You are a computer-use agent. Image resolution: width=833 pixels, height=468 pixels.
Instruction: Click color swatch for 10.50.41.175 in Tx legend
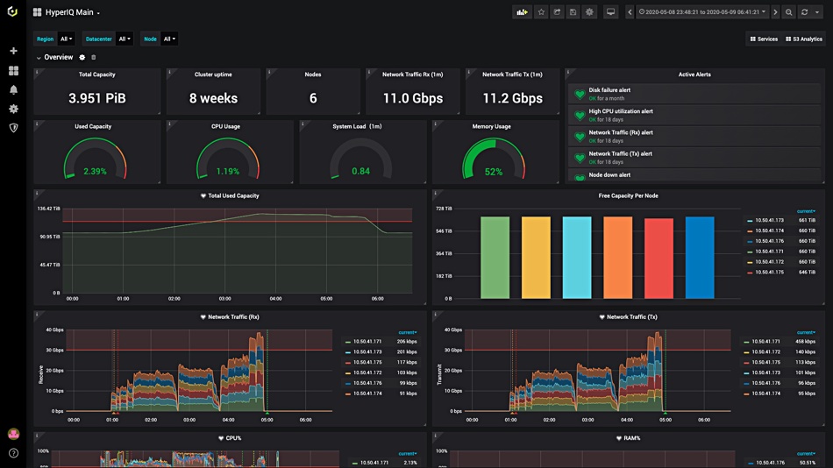click(x=746, y=362)
